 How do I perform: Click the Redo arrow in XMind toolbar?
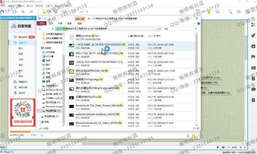(x=31, y=11)
